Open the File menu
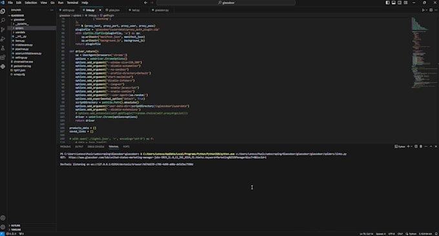 coord(10,3)
